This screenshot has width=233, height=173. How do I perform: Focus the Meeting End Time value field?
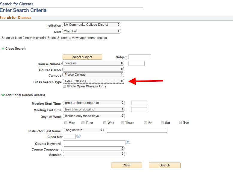coord(139,110)
